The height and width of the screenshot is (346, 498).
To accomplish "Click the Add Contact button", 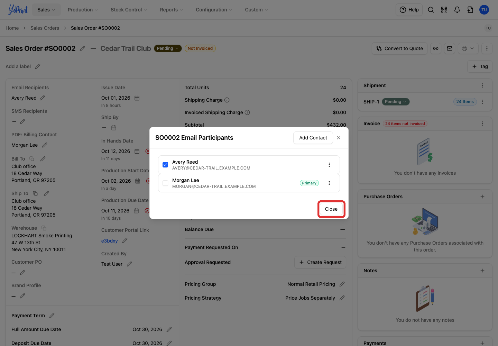I will pos(313,138).
